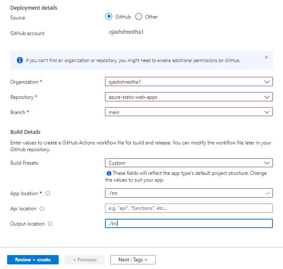This screenshot has width=283, height=269.
Task: Click the Output location info icon
Action: [50, 224]
